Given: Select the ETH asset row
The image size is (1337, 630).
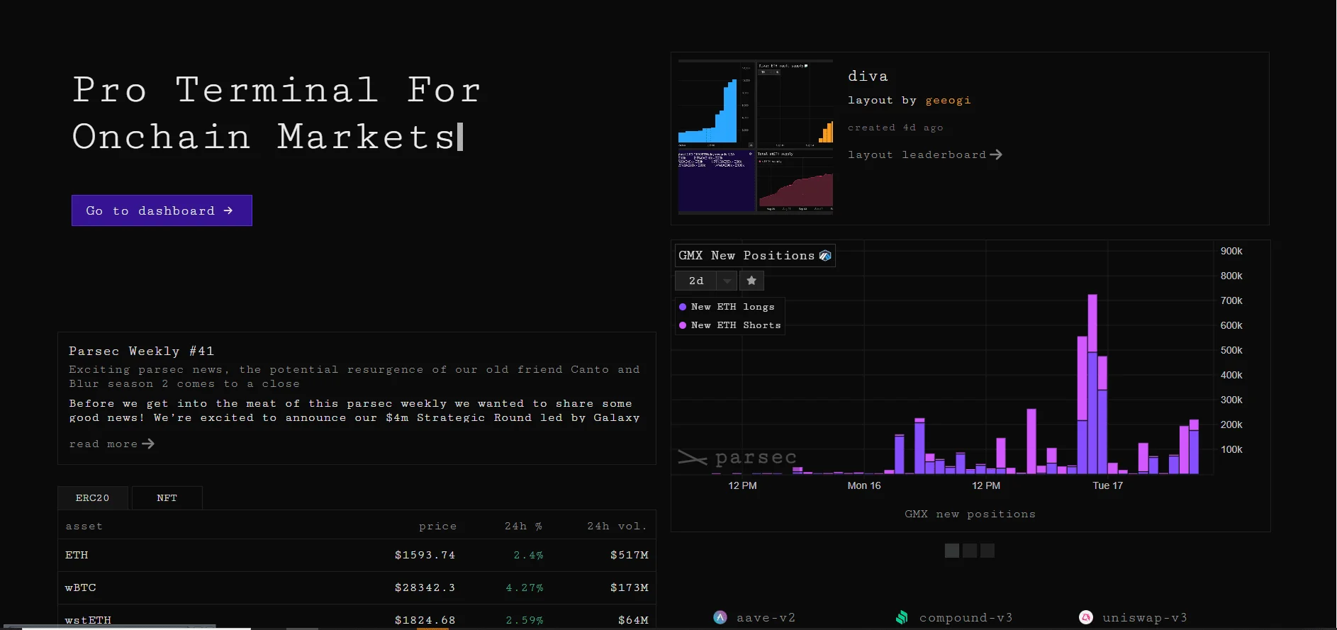Looking at the screenshot, I should pos(357,555).
